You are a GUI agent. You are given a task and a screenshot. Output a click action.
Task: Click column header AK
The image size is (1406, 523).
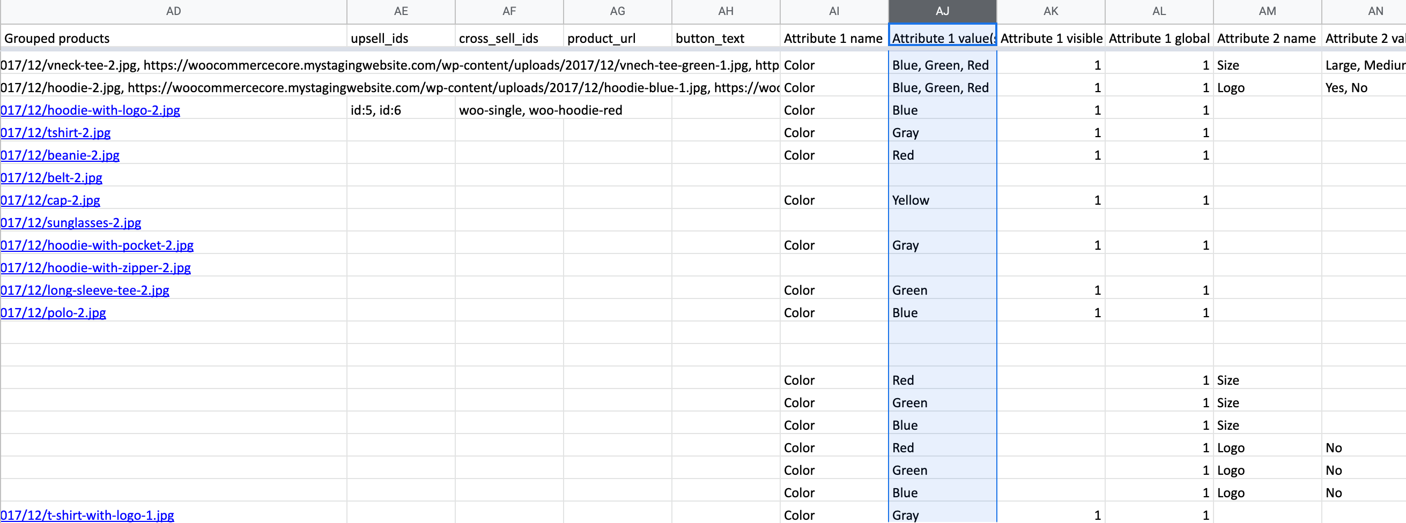(1050, 11)
